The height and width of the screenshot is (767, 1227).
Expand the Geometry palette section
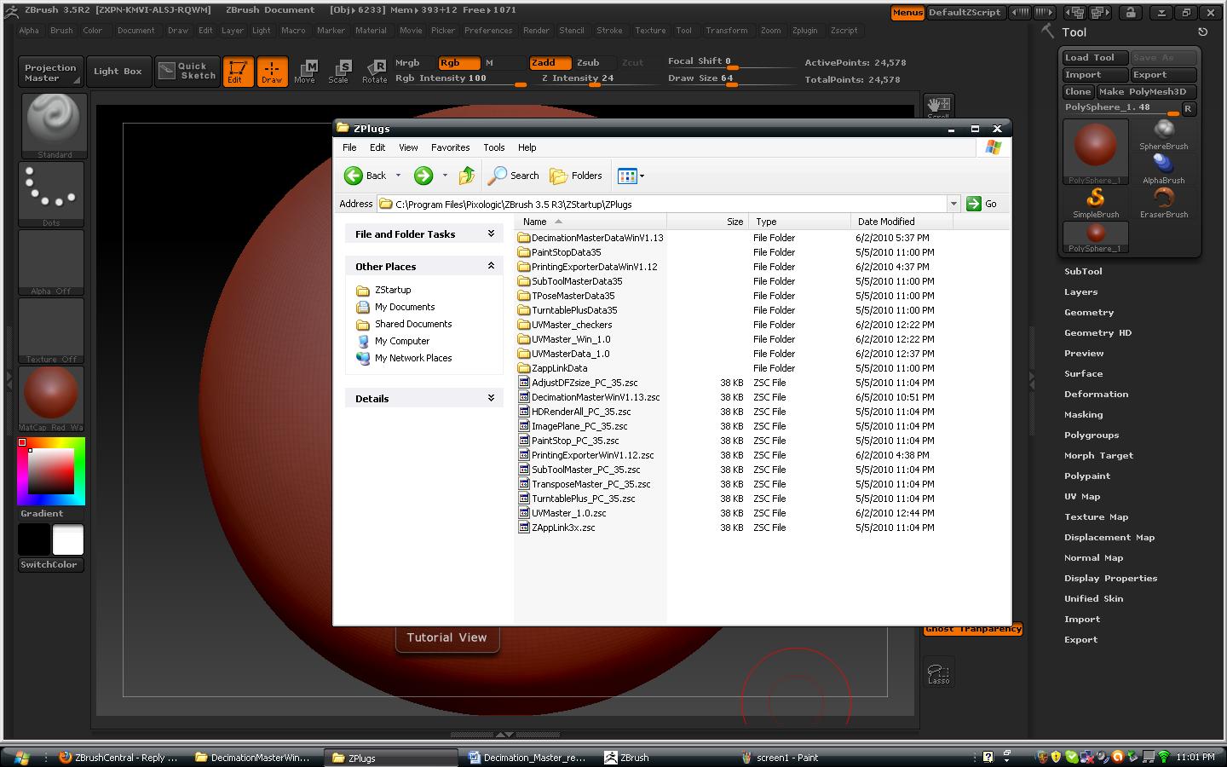(1089, 312)
